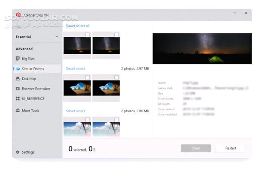
Task: Select checkbox on first sky clouds photo
Action: 87,120
